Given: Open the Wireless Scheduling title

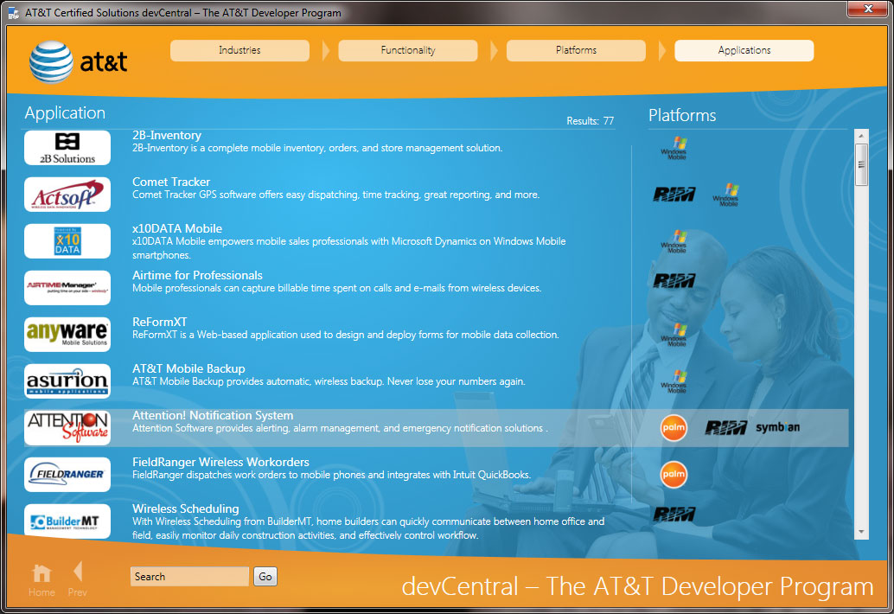Looking at the screenshot, I should click(185, 508).
